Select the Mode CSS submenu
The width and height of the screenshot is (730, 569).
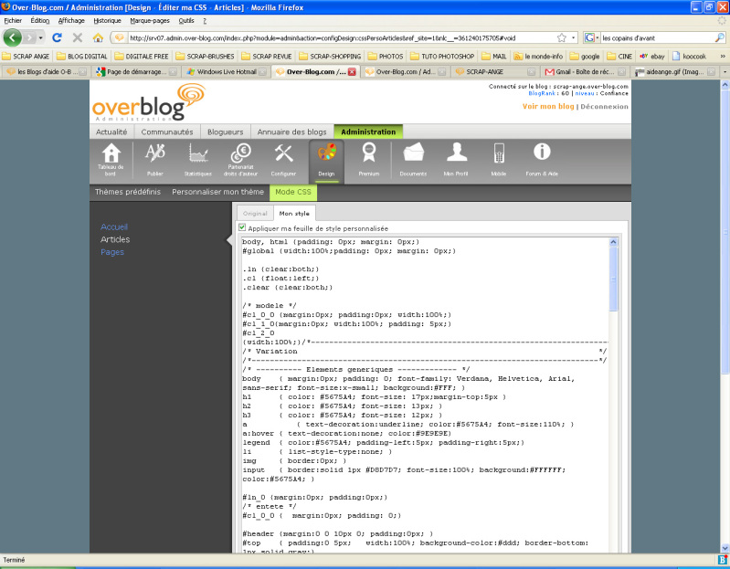point(293,192)
